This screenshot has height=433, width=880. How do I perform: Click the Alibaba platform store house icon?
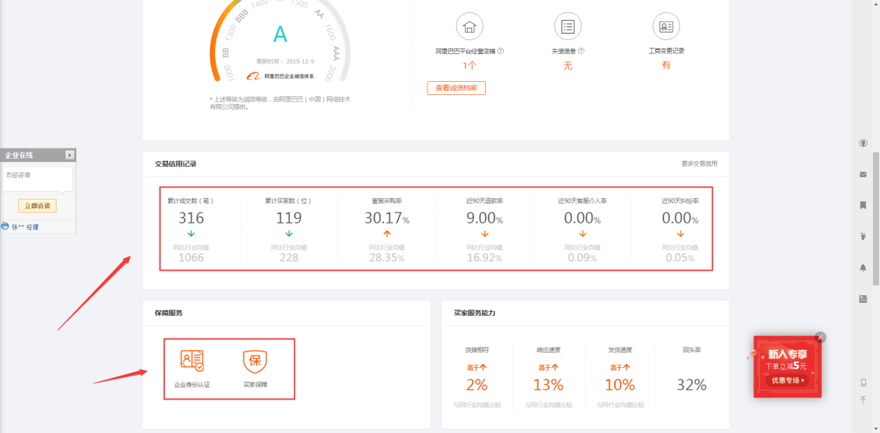click(x=470, y=27)
